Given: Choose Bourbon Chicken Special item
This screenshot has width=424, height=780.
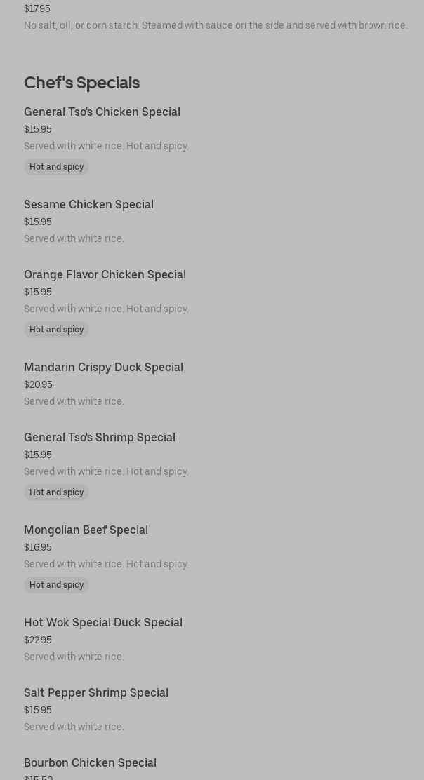Looking at the screenshot, I should point(90,763).
